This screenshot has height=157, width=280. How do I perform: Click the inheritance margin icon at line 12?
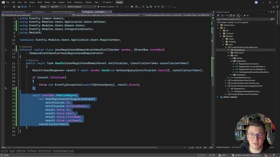[x=6, y=50]
